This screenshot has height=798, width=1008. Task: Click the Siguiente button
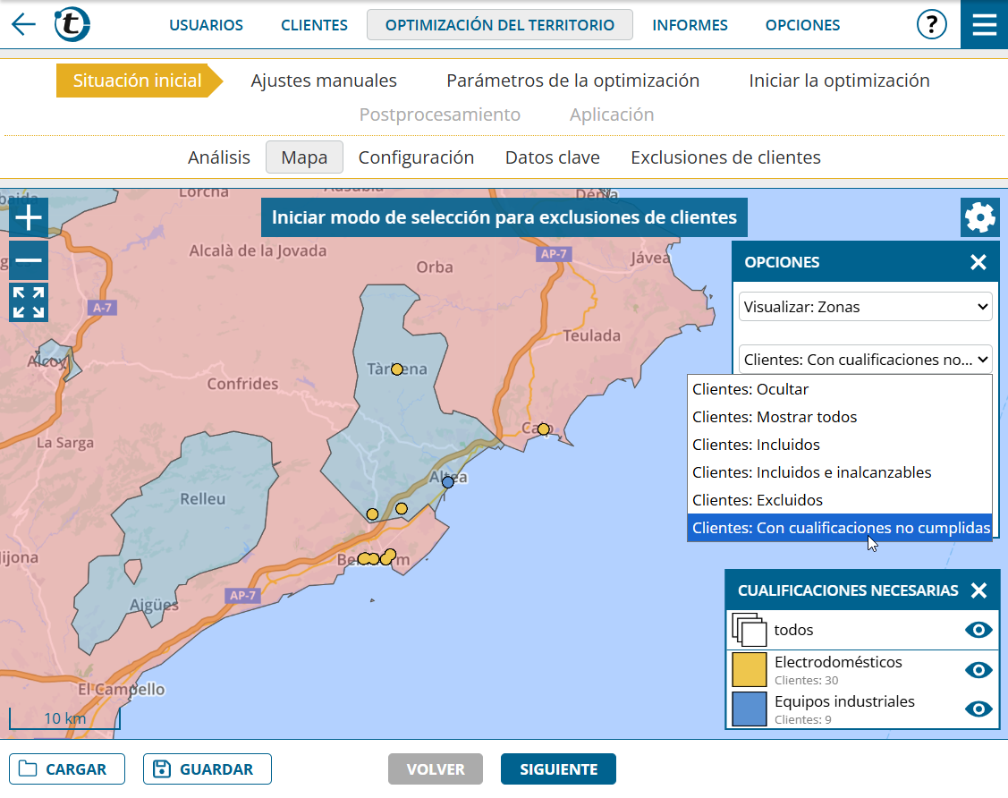coord(558,769)
